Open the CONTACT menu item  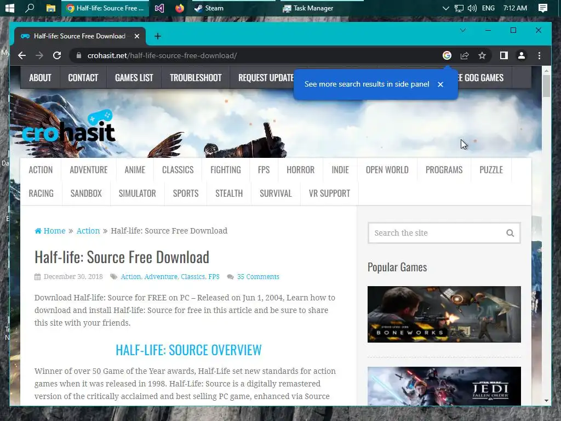click(83, 78)
